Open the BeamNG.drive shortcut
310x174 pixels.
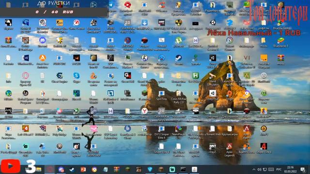(247, 146)
